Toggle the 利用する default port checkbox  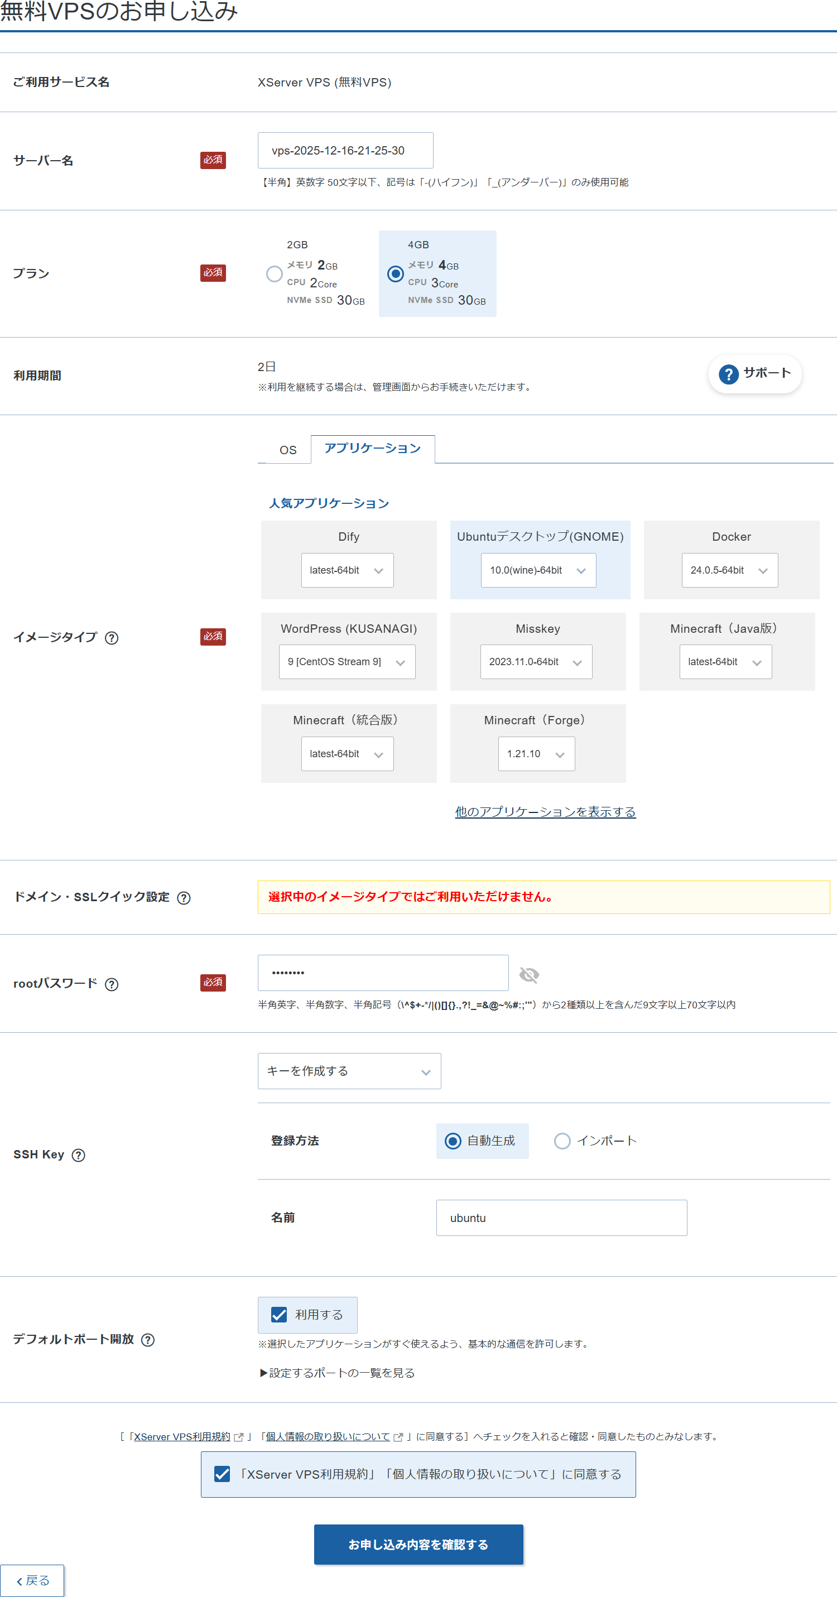(x=279, y=1314)
